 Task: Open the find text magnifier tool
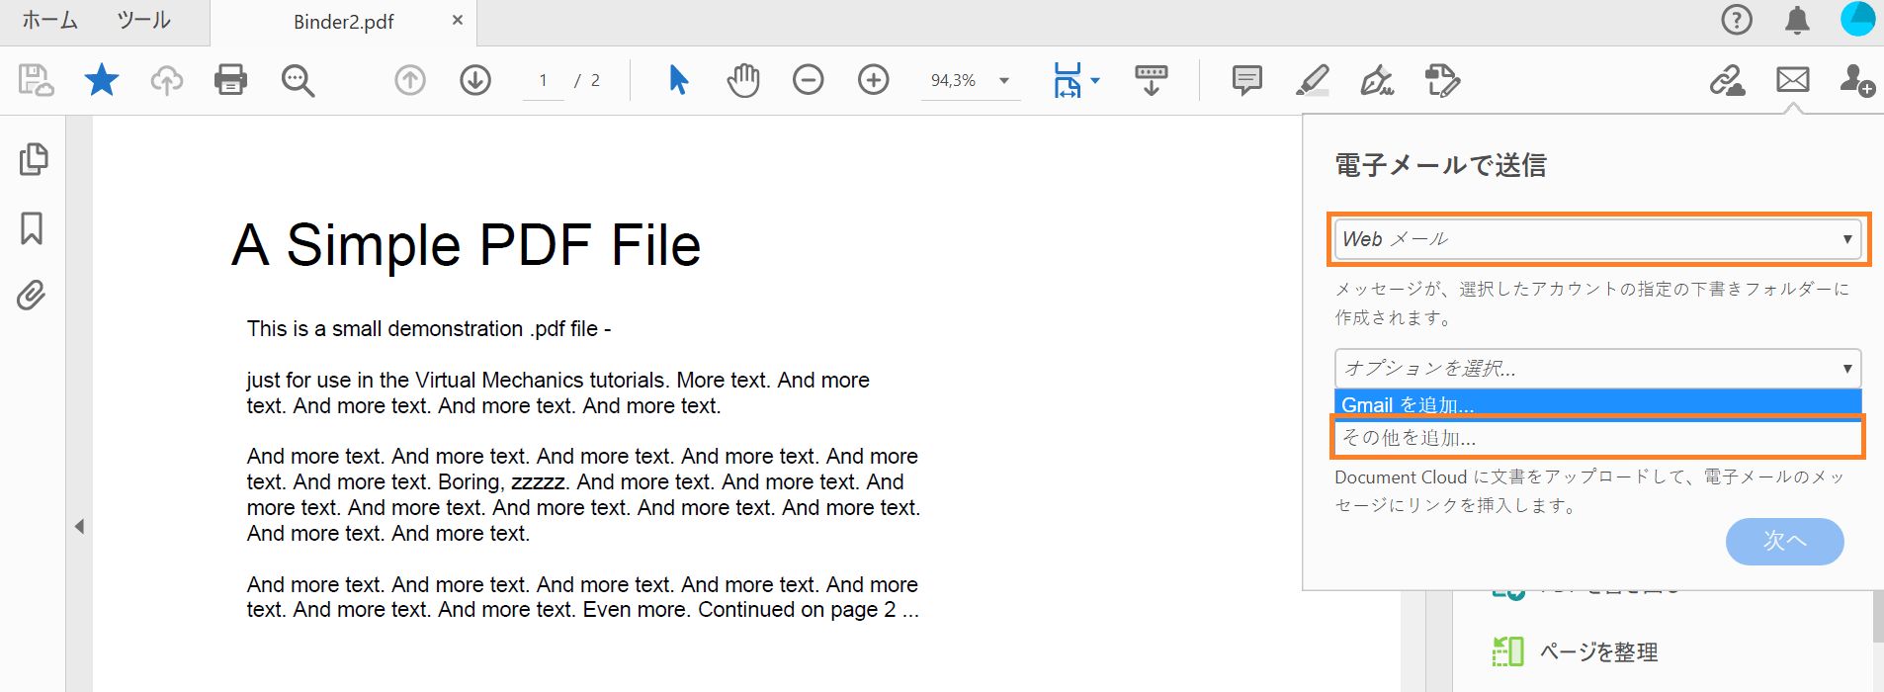[x=298, y=80]
